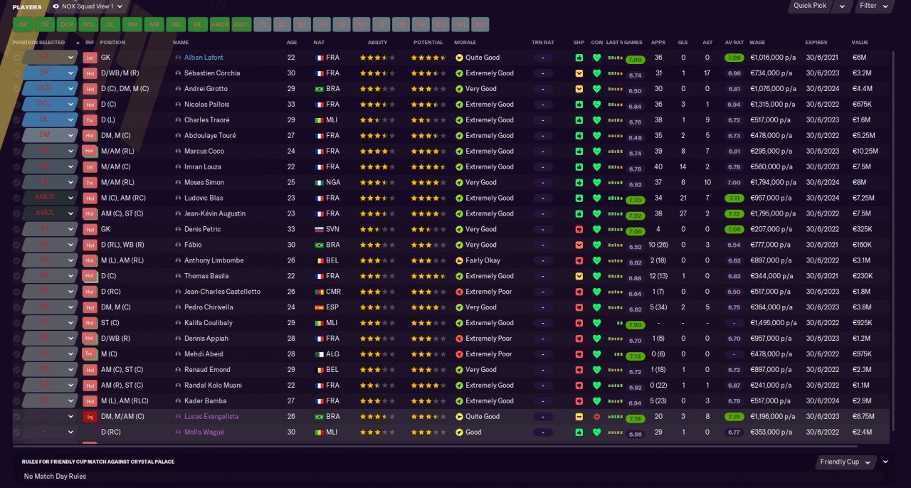
Task: Open the Filter dropdown
Action: click(873, 6)
